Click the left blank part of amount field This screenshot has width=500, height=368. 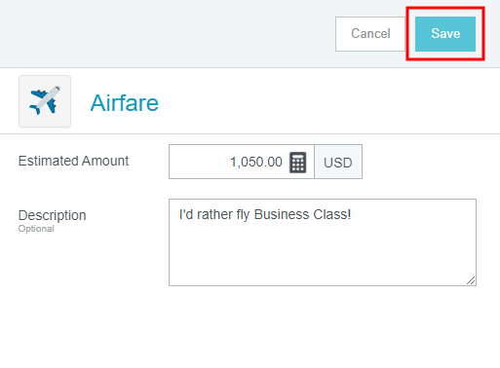(x=198, y=162)
